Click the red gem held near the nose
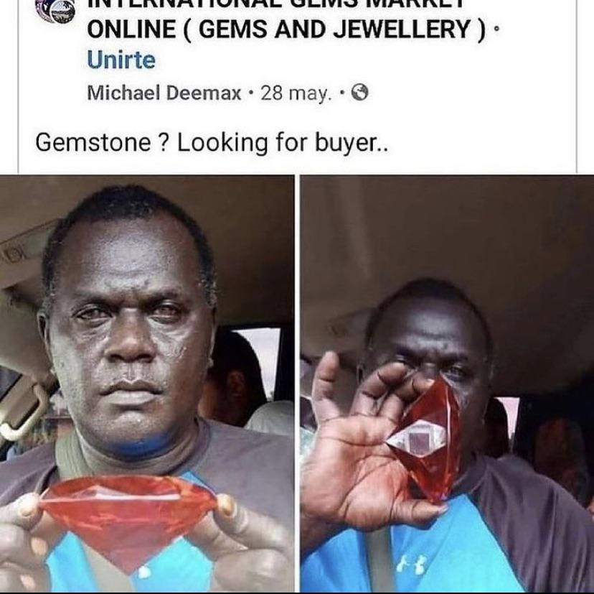 tap(426, 440)
